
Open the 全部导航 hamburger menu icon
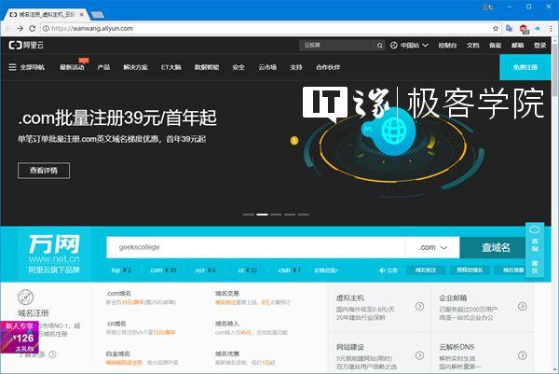tap(12, 67)
